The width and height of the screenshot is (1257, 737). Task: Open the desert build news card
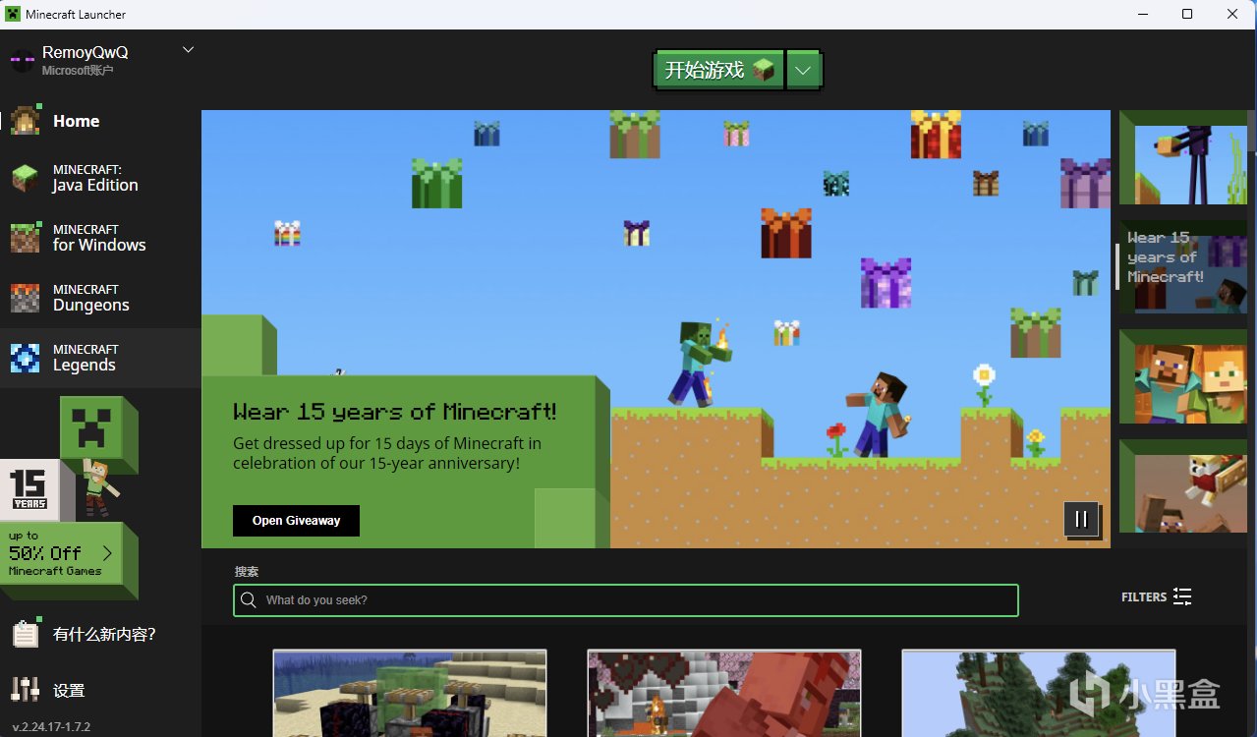[410, 693]
